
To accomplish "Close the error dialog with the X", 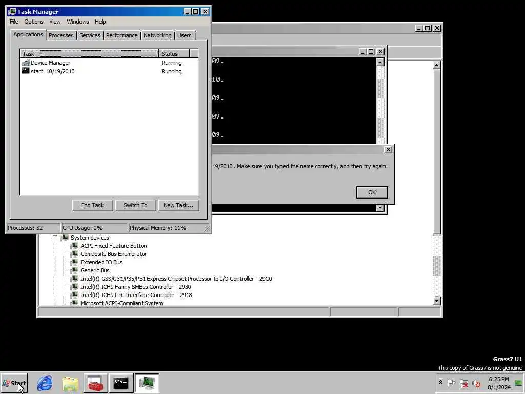I will pyautogui.click(x=388, y=149).
